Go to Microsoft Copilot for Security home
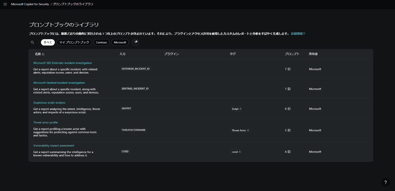 [x=30, y=4]
